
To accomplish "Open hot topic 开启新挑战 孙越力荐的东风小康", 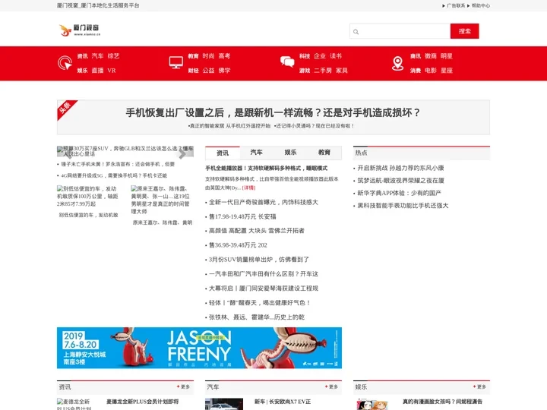I will click(400, 168).
